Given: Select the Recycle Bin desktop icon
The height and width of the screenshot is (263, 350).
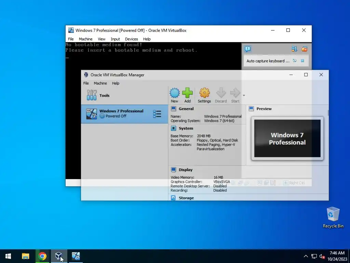Looking at the screenshot, I should 333,217.
